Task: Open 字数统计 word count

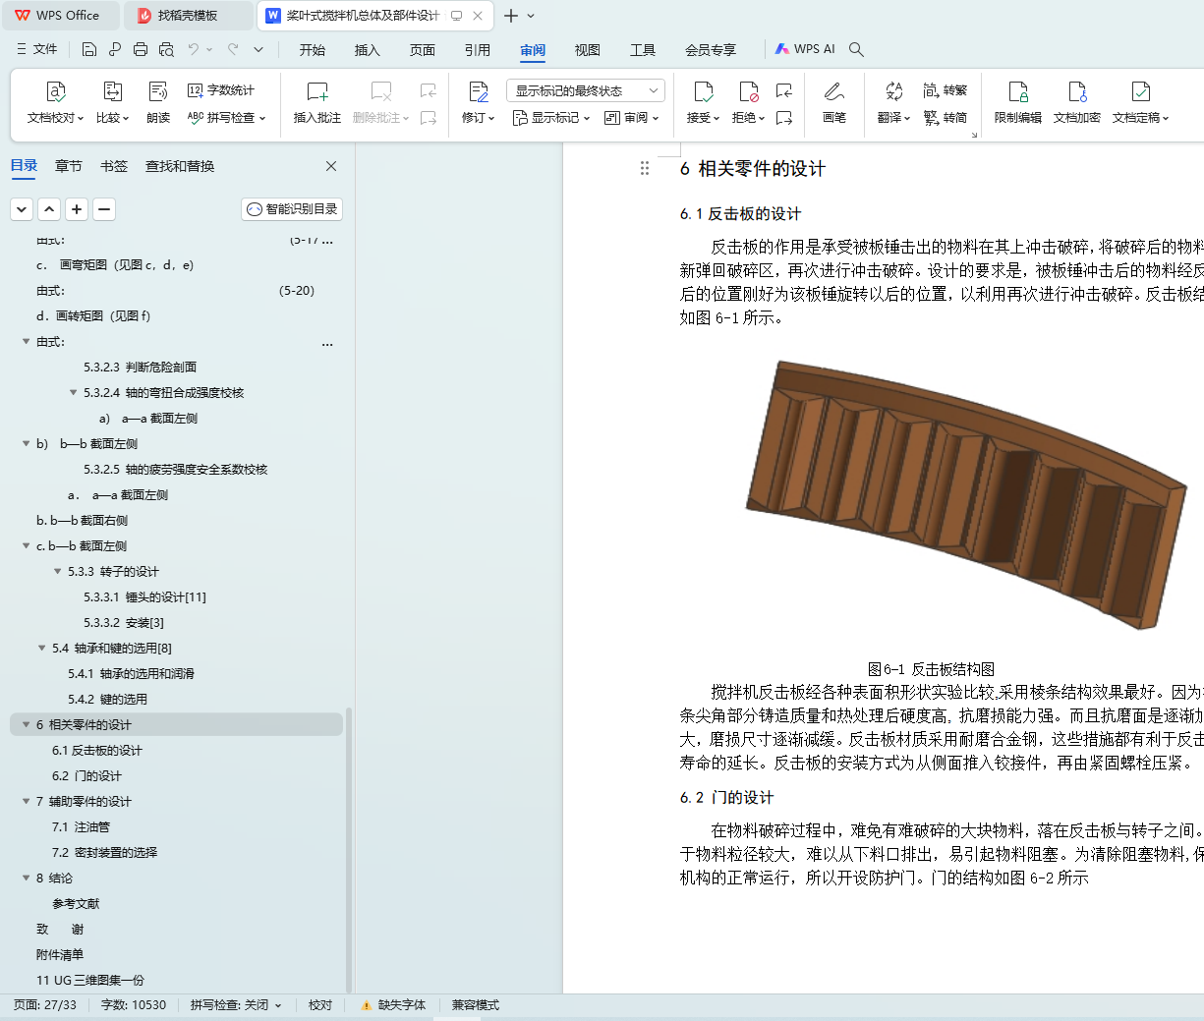Action: [221, 90]
